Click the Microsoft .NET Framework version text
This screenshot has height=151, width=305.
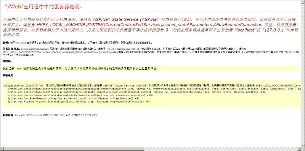coord(40,115)
